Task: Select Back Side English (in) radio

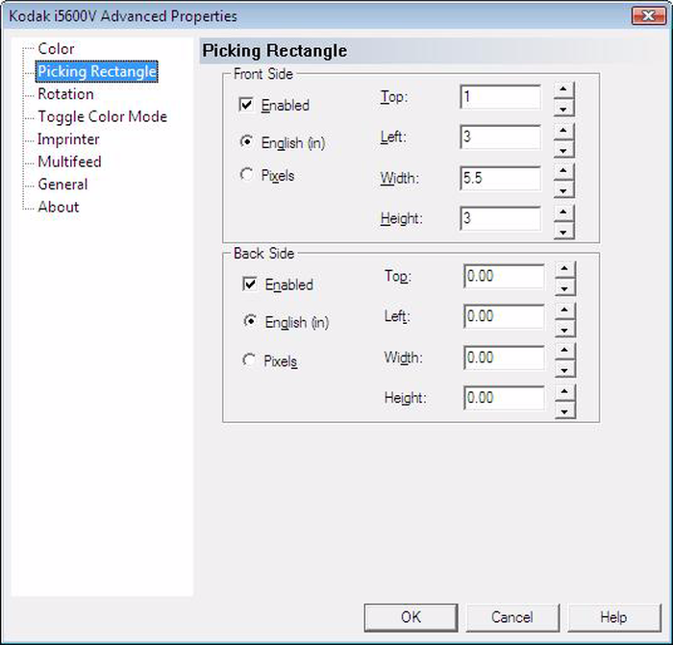Action: 250,320
